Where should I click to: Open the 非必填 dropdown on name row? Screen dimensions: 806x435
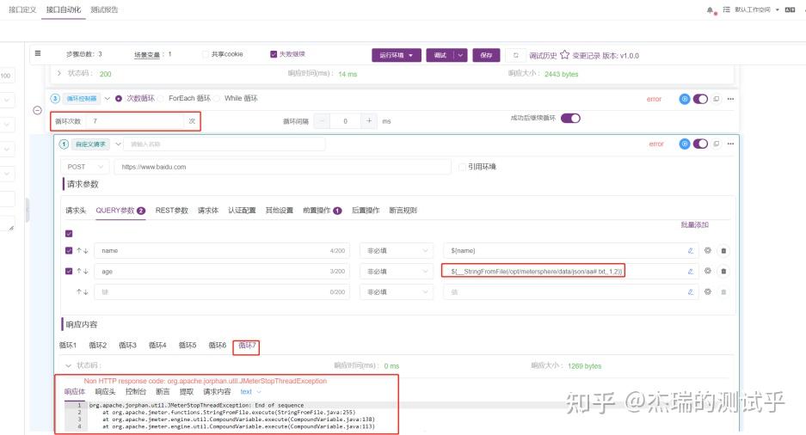396,251
